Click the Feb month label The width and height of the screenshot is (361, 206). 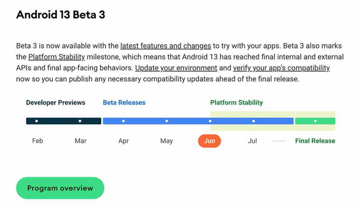click(37, 141)
